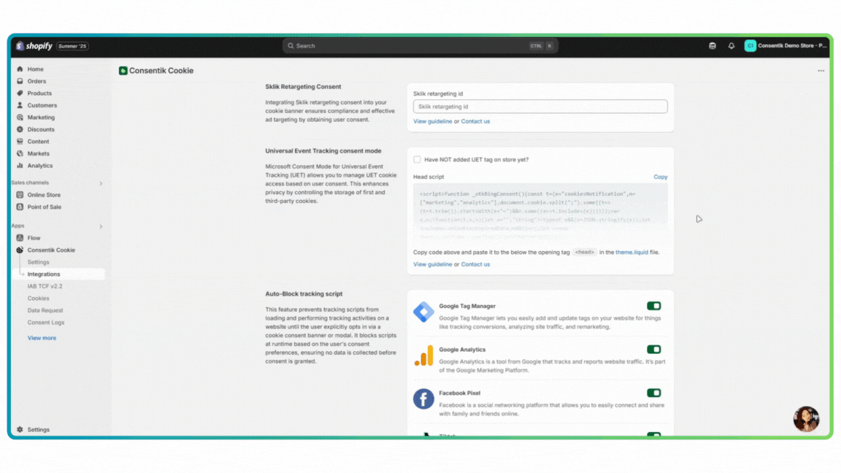Open Data Request submenu item
Screen dimensions: 841x473
45,310
